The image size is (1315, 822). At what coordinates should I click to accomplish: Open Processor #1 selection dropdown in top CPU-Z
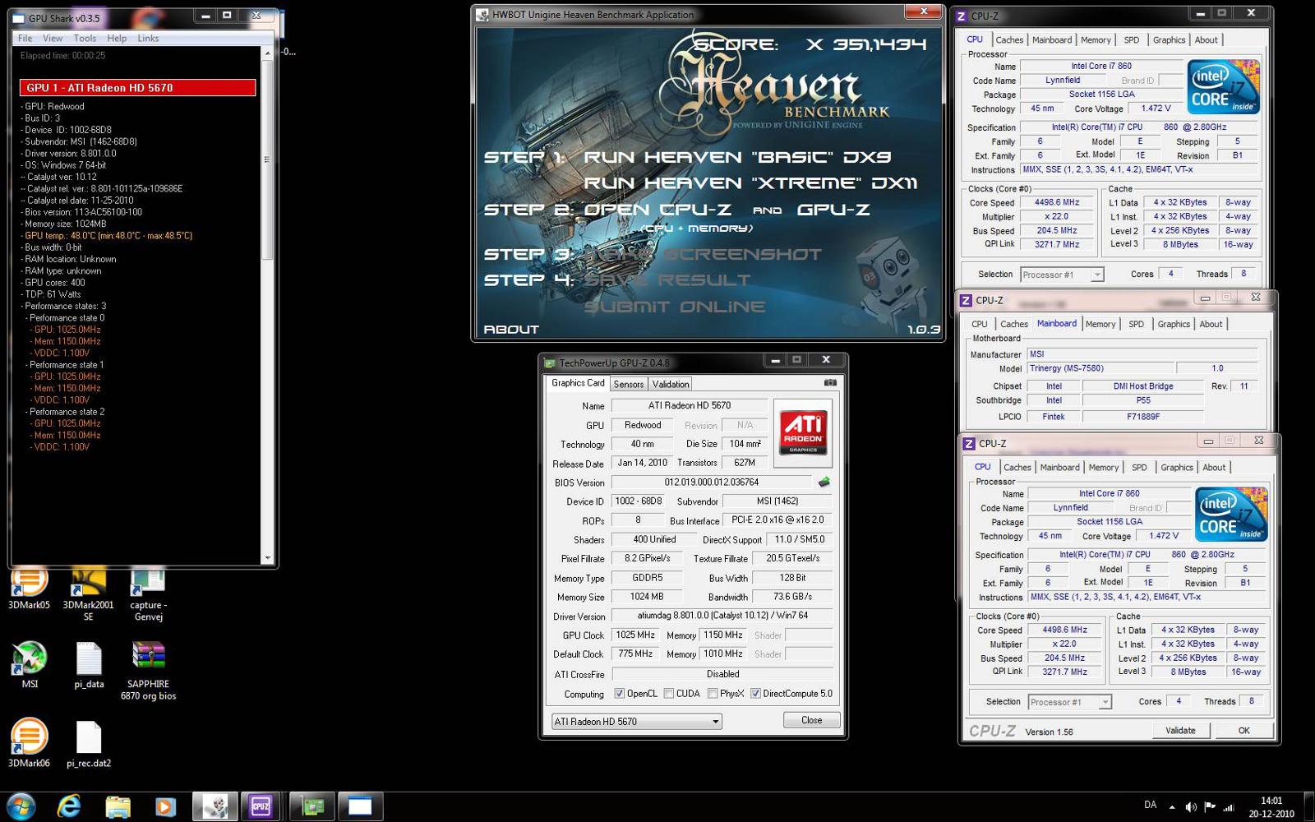pos(1061,275)
